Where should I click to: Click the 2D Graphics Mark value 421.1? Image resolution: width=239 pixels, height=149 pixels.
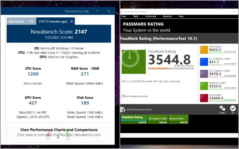[x=214, y=62]
